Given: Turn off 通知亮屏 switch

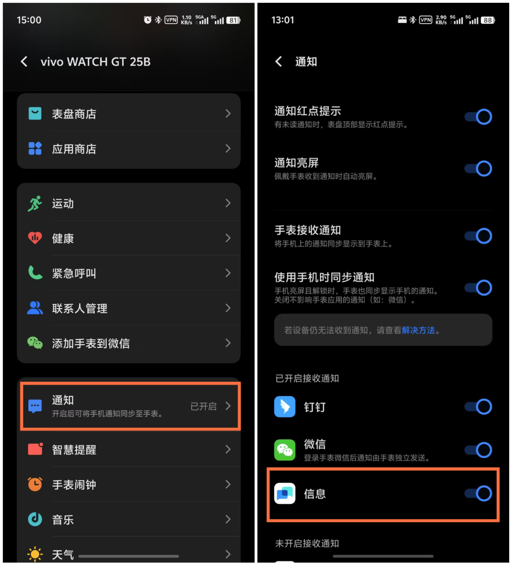Looking at the screenshot, I should point(478,168).
